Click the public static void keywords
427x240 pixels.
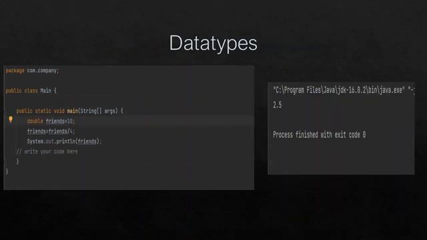[x=40, y=111]
